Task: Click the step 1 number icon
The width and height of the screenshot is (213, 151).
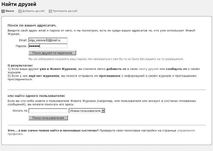Action: pyautogui.click(x=3, y=11)
